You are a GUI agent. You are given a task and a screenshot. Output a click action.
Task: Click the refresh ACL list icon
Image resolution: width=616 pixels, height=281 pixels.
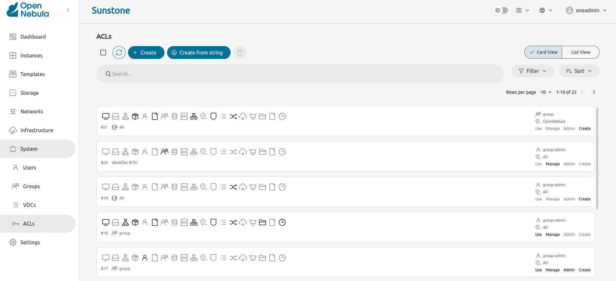click(119, 53)
